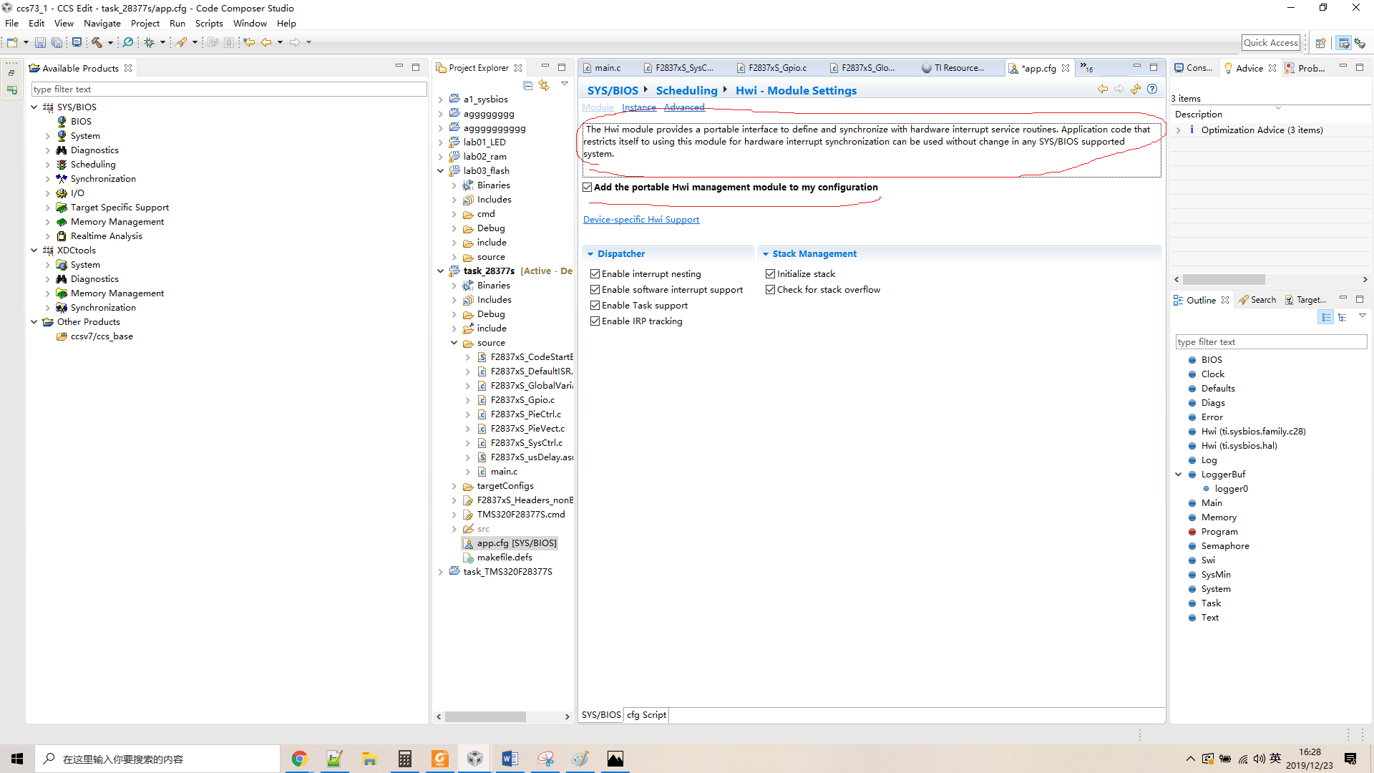This screenshot has width=1374, height=773.
Task: Toggle Enable interrupt nesting checkbox
Action: [595, 273]
